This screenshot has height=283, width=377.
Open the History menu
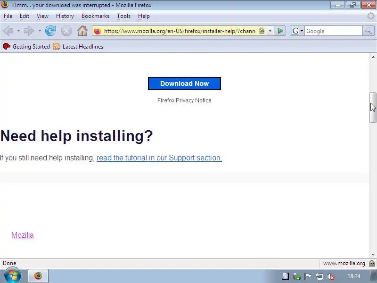pos(65,16)
